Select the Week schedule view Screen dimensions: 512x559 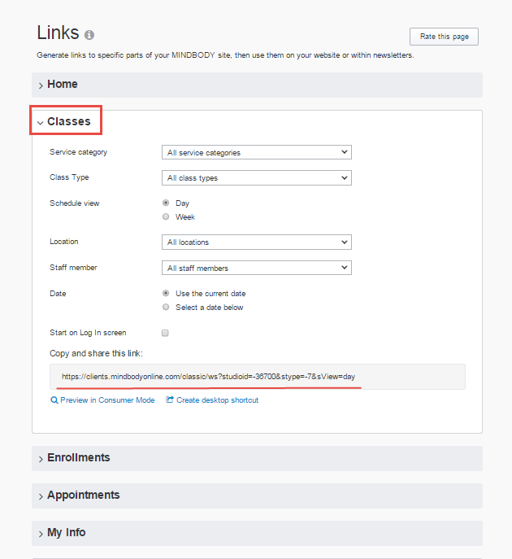[x=166, y=217]
